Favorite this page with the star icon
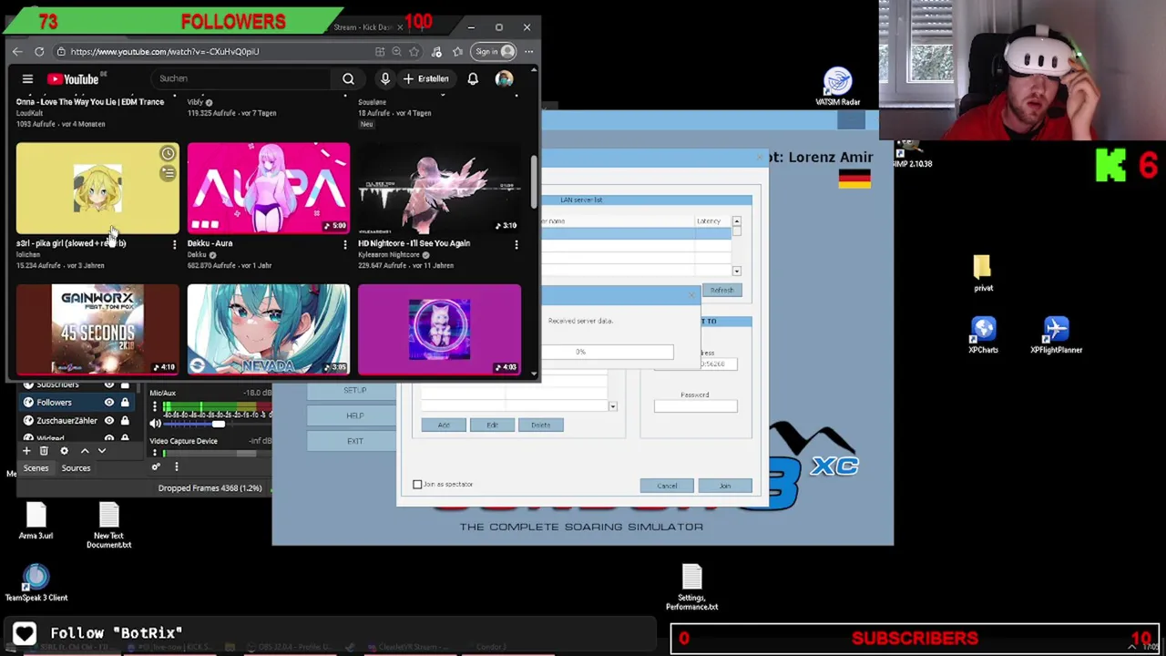Image resolution: width=1166 pixels, height=656 pixels. coord(414,52)
